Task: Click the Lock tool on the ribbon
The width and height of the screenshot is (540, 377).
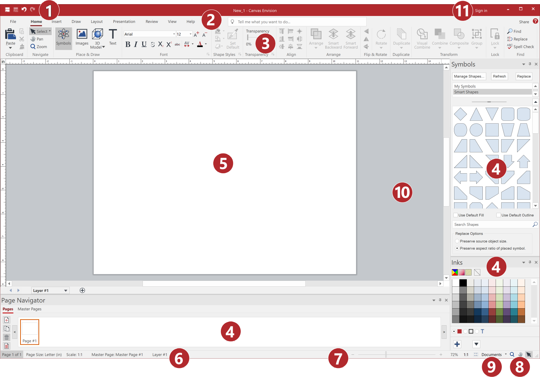Action: tap(495, 38)
